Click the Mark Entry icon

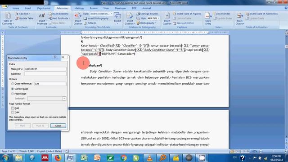[208, 18]
